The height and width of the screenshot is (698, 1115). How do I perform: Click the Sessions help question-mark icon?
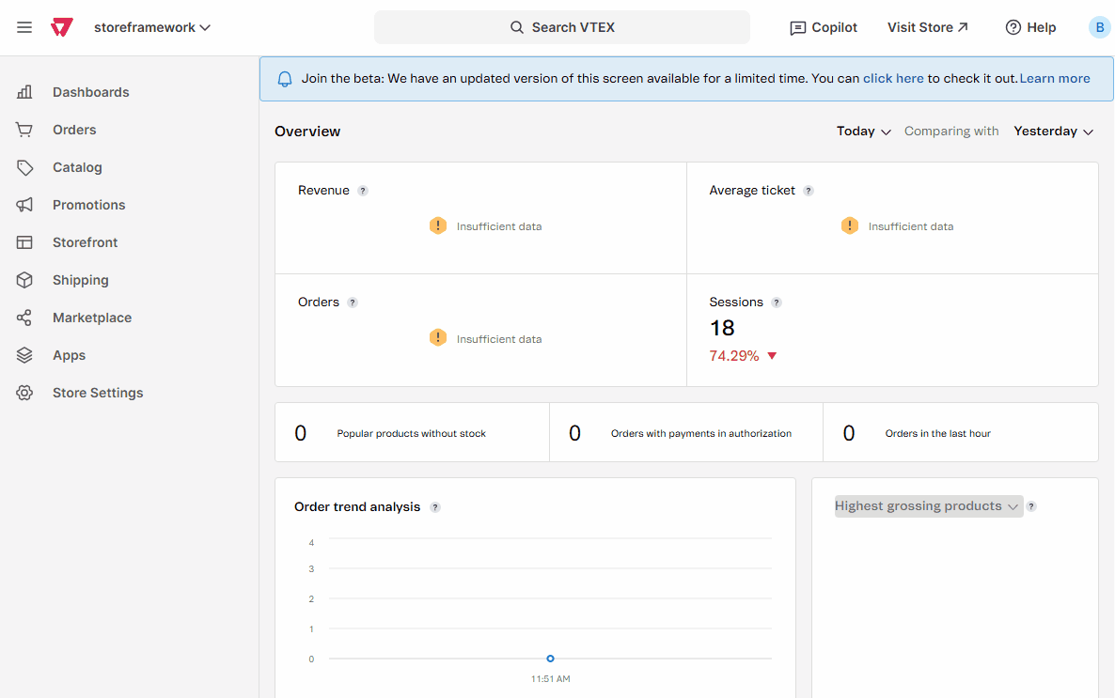click(777, 302)
